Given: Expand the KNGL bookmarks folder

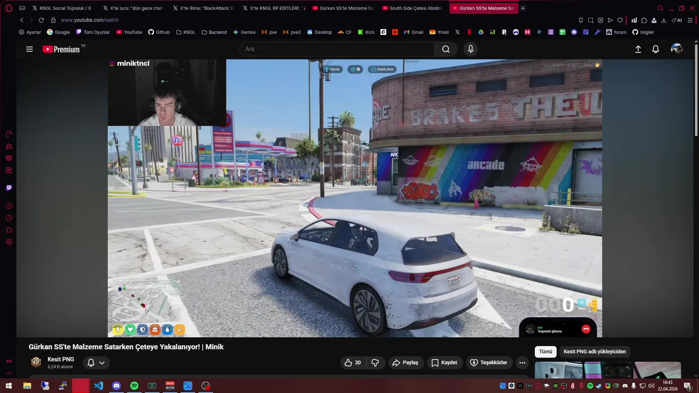Looking at the screenshot, I should click(186, 32).
